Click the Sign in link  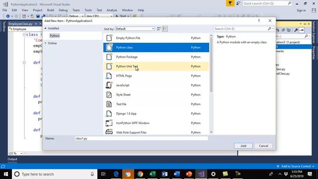pos(302,10)
